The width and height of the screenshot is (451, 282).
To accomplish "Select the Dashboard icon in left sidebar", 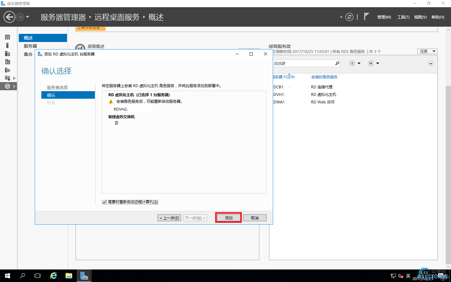I will [8, 37].
